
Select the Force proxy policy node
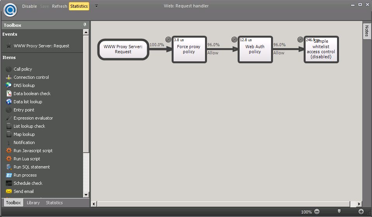[189, 49]
